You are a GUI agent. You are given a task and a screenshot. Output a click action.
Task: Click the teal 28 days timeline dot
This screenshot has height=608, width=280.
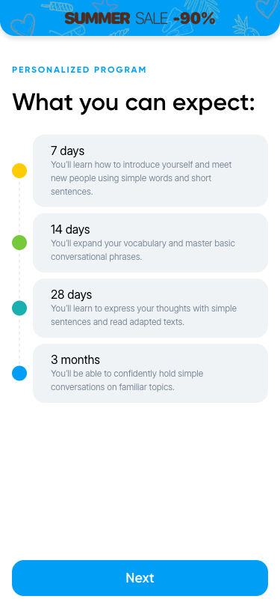tap(19, 308)
